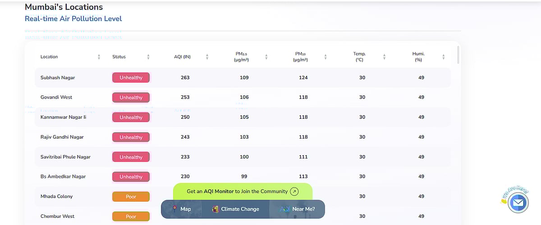The height and width of the screenshot is (225, 541).
Task: Click the arrow icon in AQI Monitor banner
Action: coord(294,191)
